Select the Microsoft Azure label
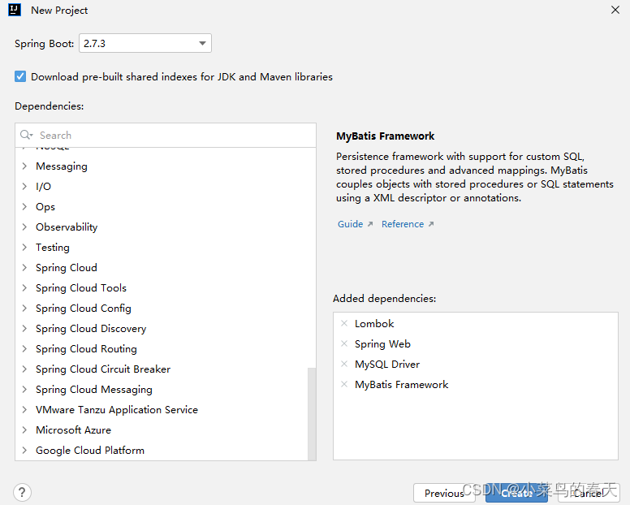The image size is (630, 505). click(73, 429)
